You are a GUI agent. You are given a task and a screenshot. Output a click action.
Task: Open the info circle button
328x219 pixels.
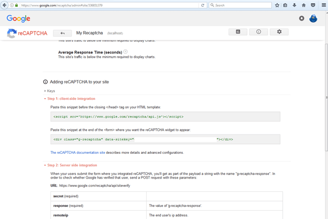(x=259, y=32)
